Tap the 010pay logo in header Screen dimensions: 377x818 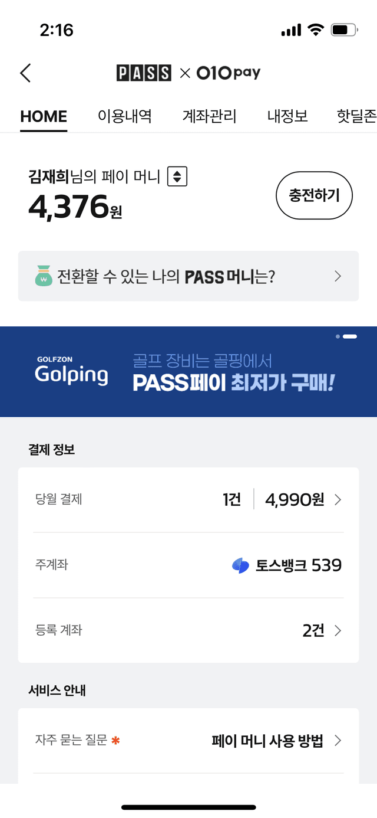point(229,73)
